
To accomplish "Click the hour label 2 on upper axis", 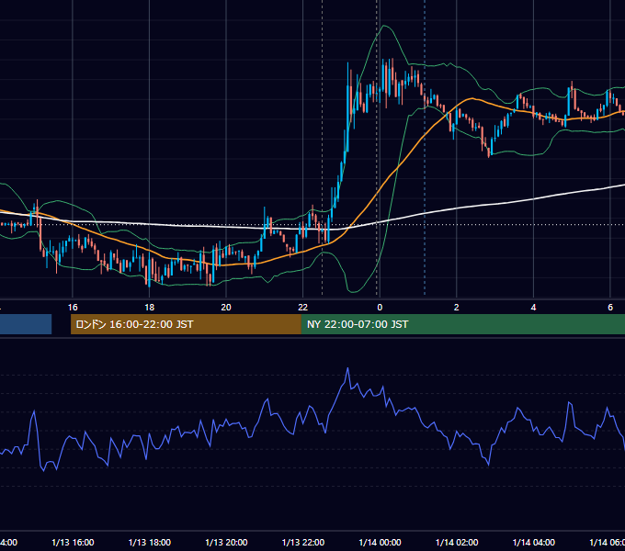I will [x=457, y=308].
